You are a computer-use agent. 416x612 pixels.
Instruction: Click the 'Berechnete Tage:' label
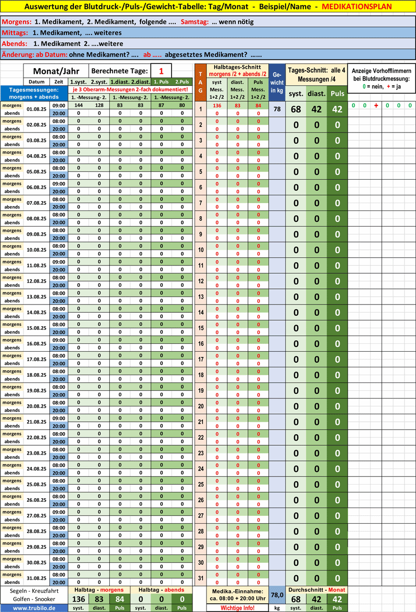120,71
